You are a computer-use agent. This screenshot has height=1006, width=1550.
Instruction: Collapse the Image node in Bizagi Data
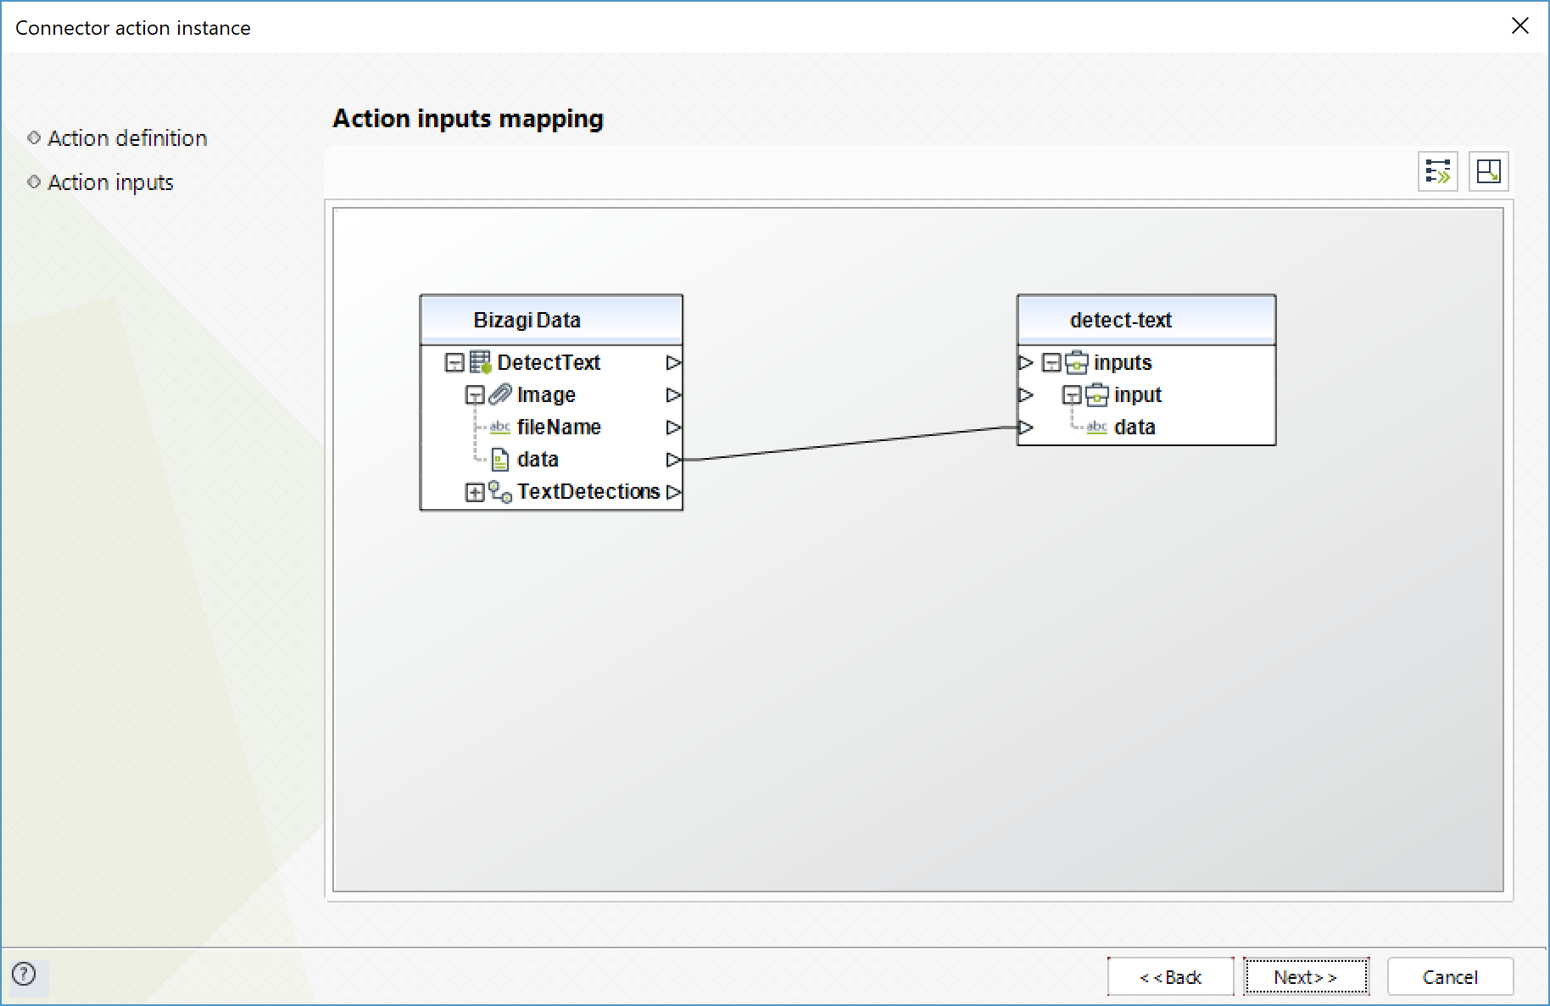click(x=475, y=395)
